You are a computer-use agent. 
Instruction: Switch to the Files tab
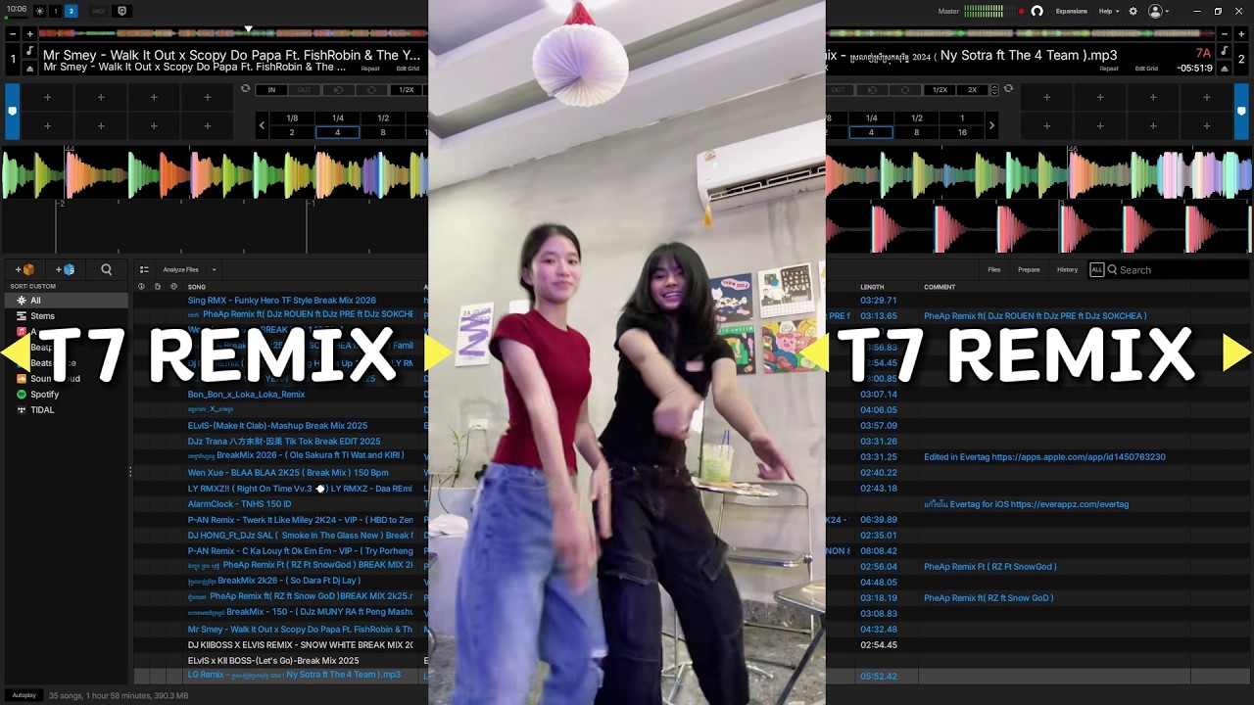[x=994, y=269]
